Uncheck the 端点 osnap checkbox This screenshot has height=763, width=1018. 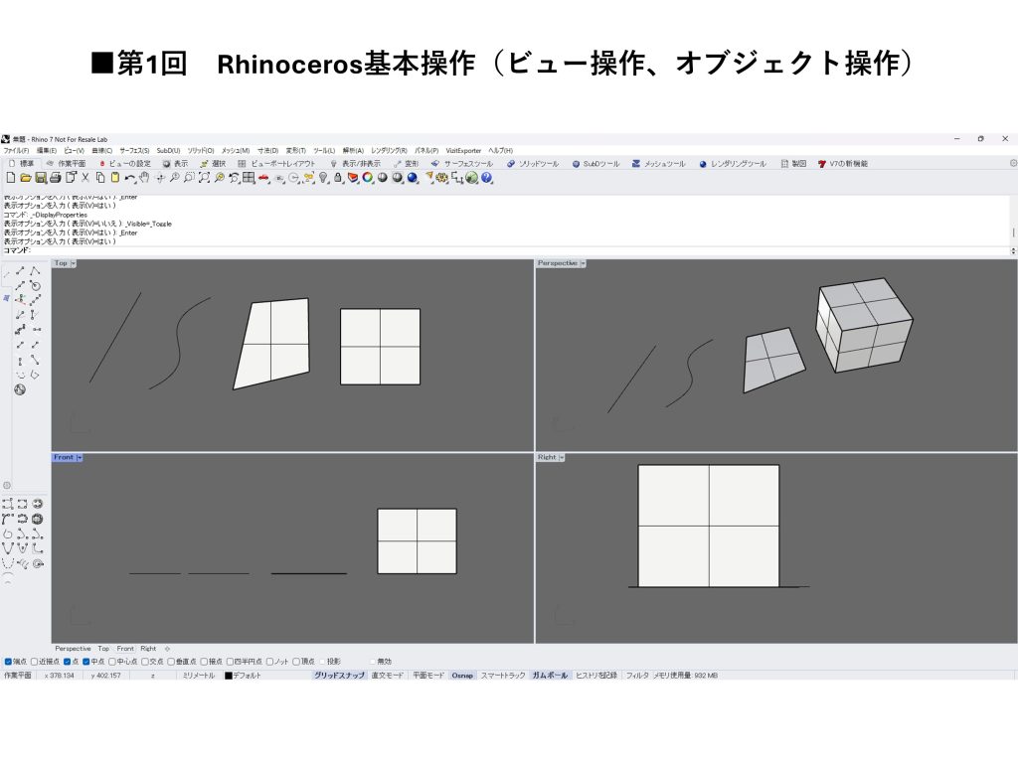coord(9,661)
